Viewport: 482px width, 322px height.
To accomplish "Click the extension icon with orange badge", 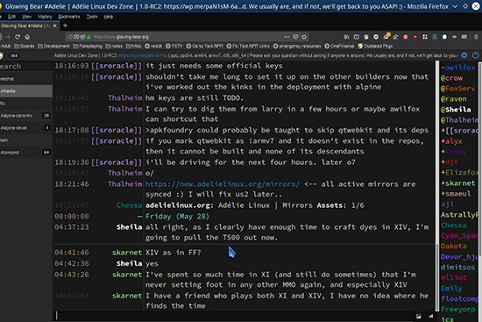I will (386, 36).
